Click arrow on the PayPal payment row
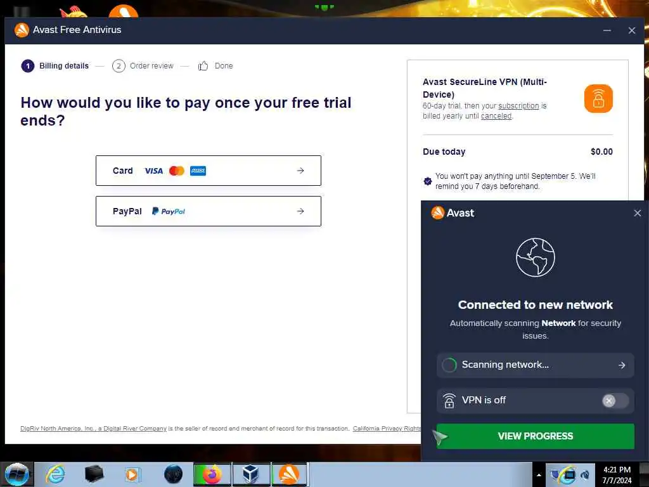 [300, 211]
